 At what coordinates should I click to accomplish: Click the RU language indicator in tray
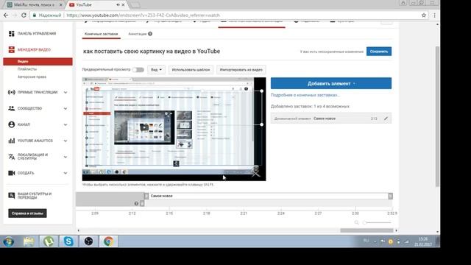tap(366, 241)
